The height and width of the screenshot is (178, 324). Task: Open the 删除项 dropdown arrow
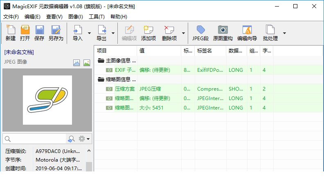[183, 33]
